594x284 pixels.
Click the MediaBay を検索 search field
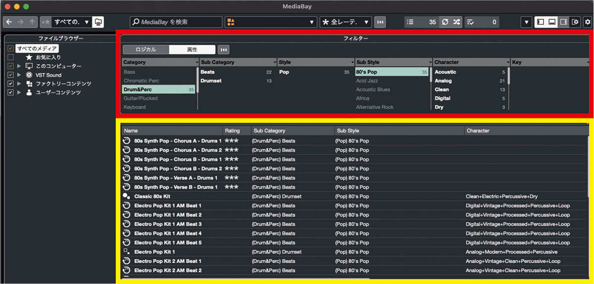pyautogui.click(x=176, y=22)
